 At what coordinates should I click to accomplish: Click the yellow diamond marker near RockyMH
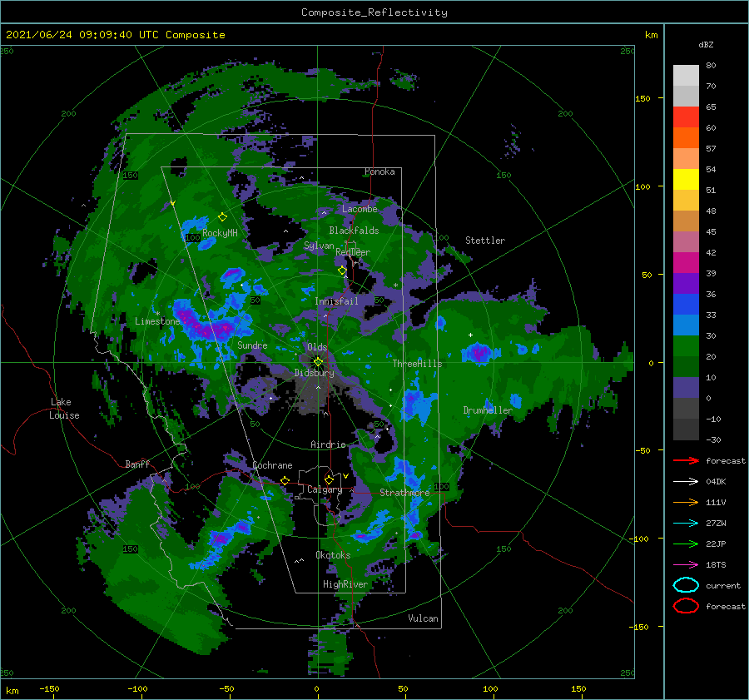click(x=222, y=217)
